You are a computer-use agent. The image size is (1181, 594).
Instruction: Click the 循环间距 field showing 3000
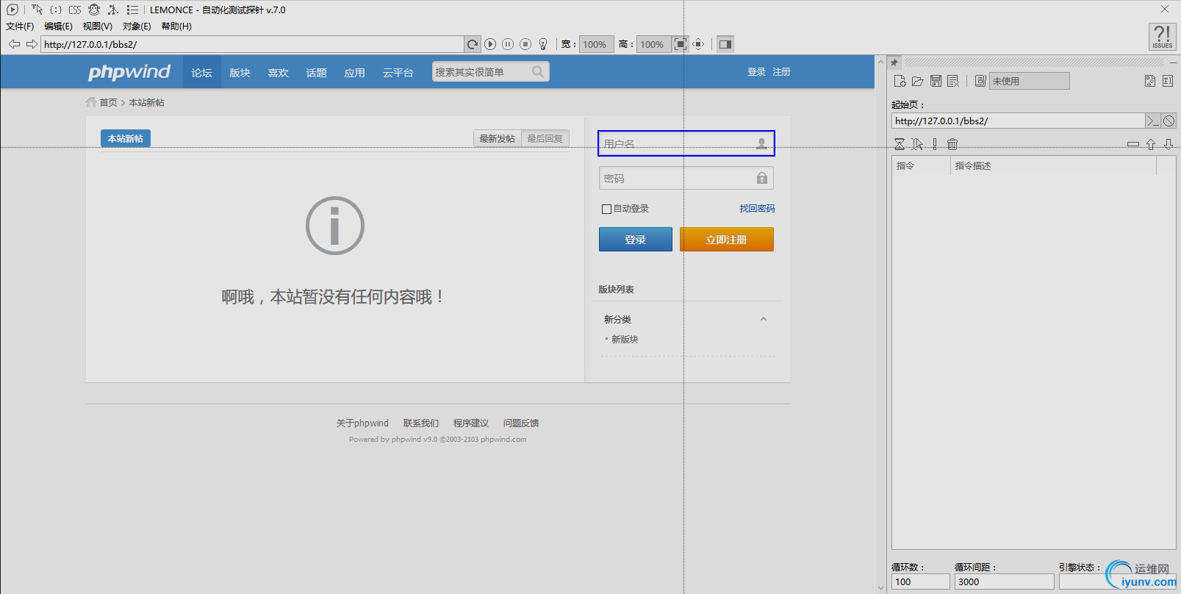[1005, 582]
